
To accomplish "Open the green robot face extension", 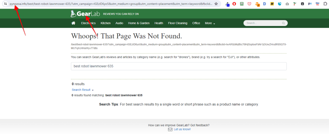I will pos(242,4).
